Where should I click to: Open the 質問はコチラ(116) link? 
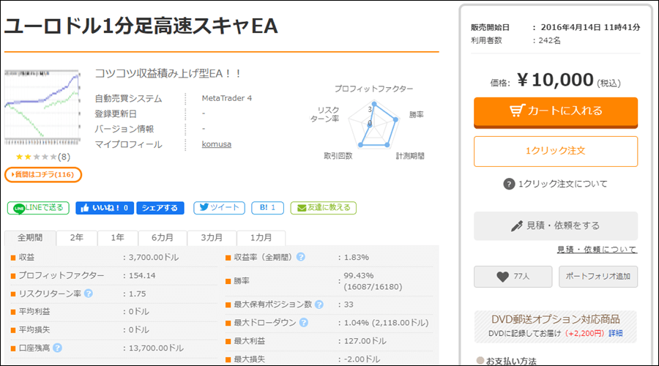pyautogui.click(x=43, y=174)
